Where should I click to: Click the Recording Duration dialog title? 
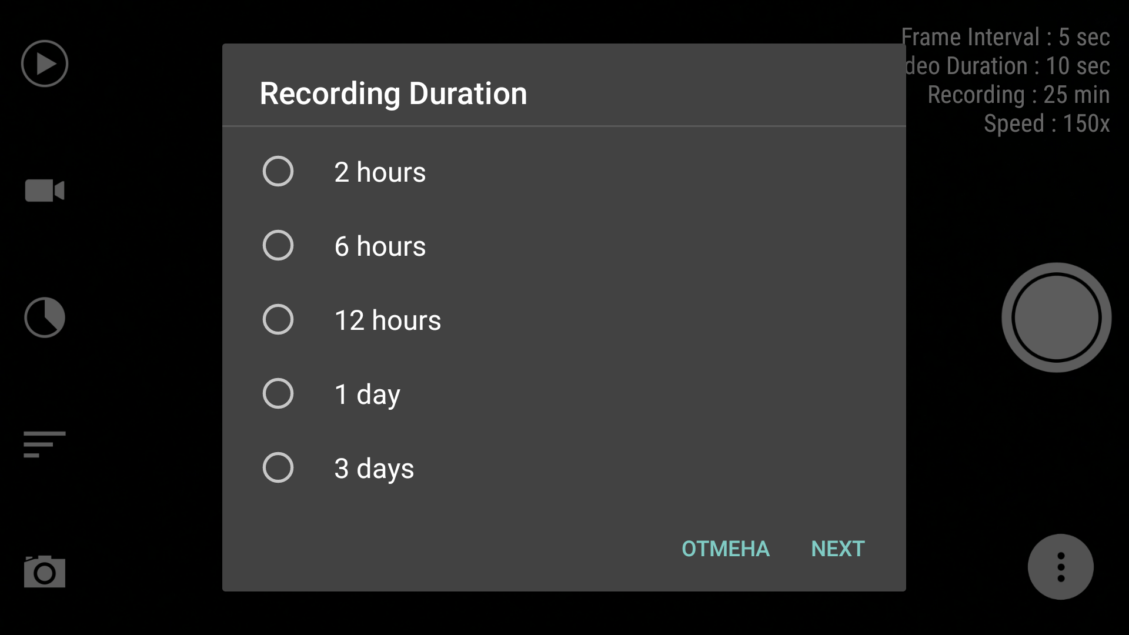(393, 93)
